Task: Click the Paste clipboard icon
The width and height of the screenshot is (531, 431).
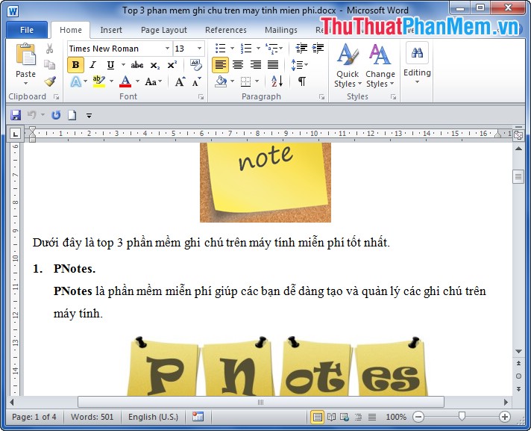Action: click(26, 55)
